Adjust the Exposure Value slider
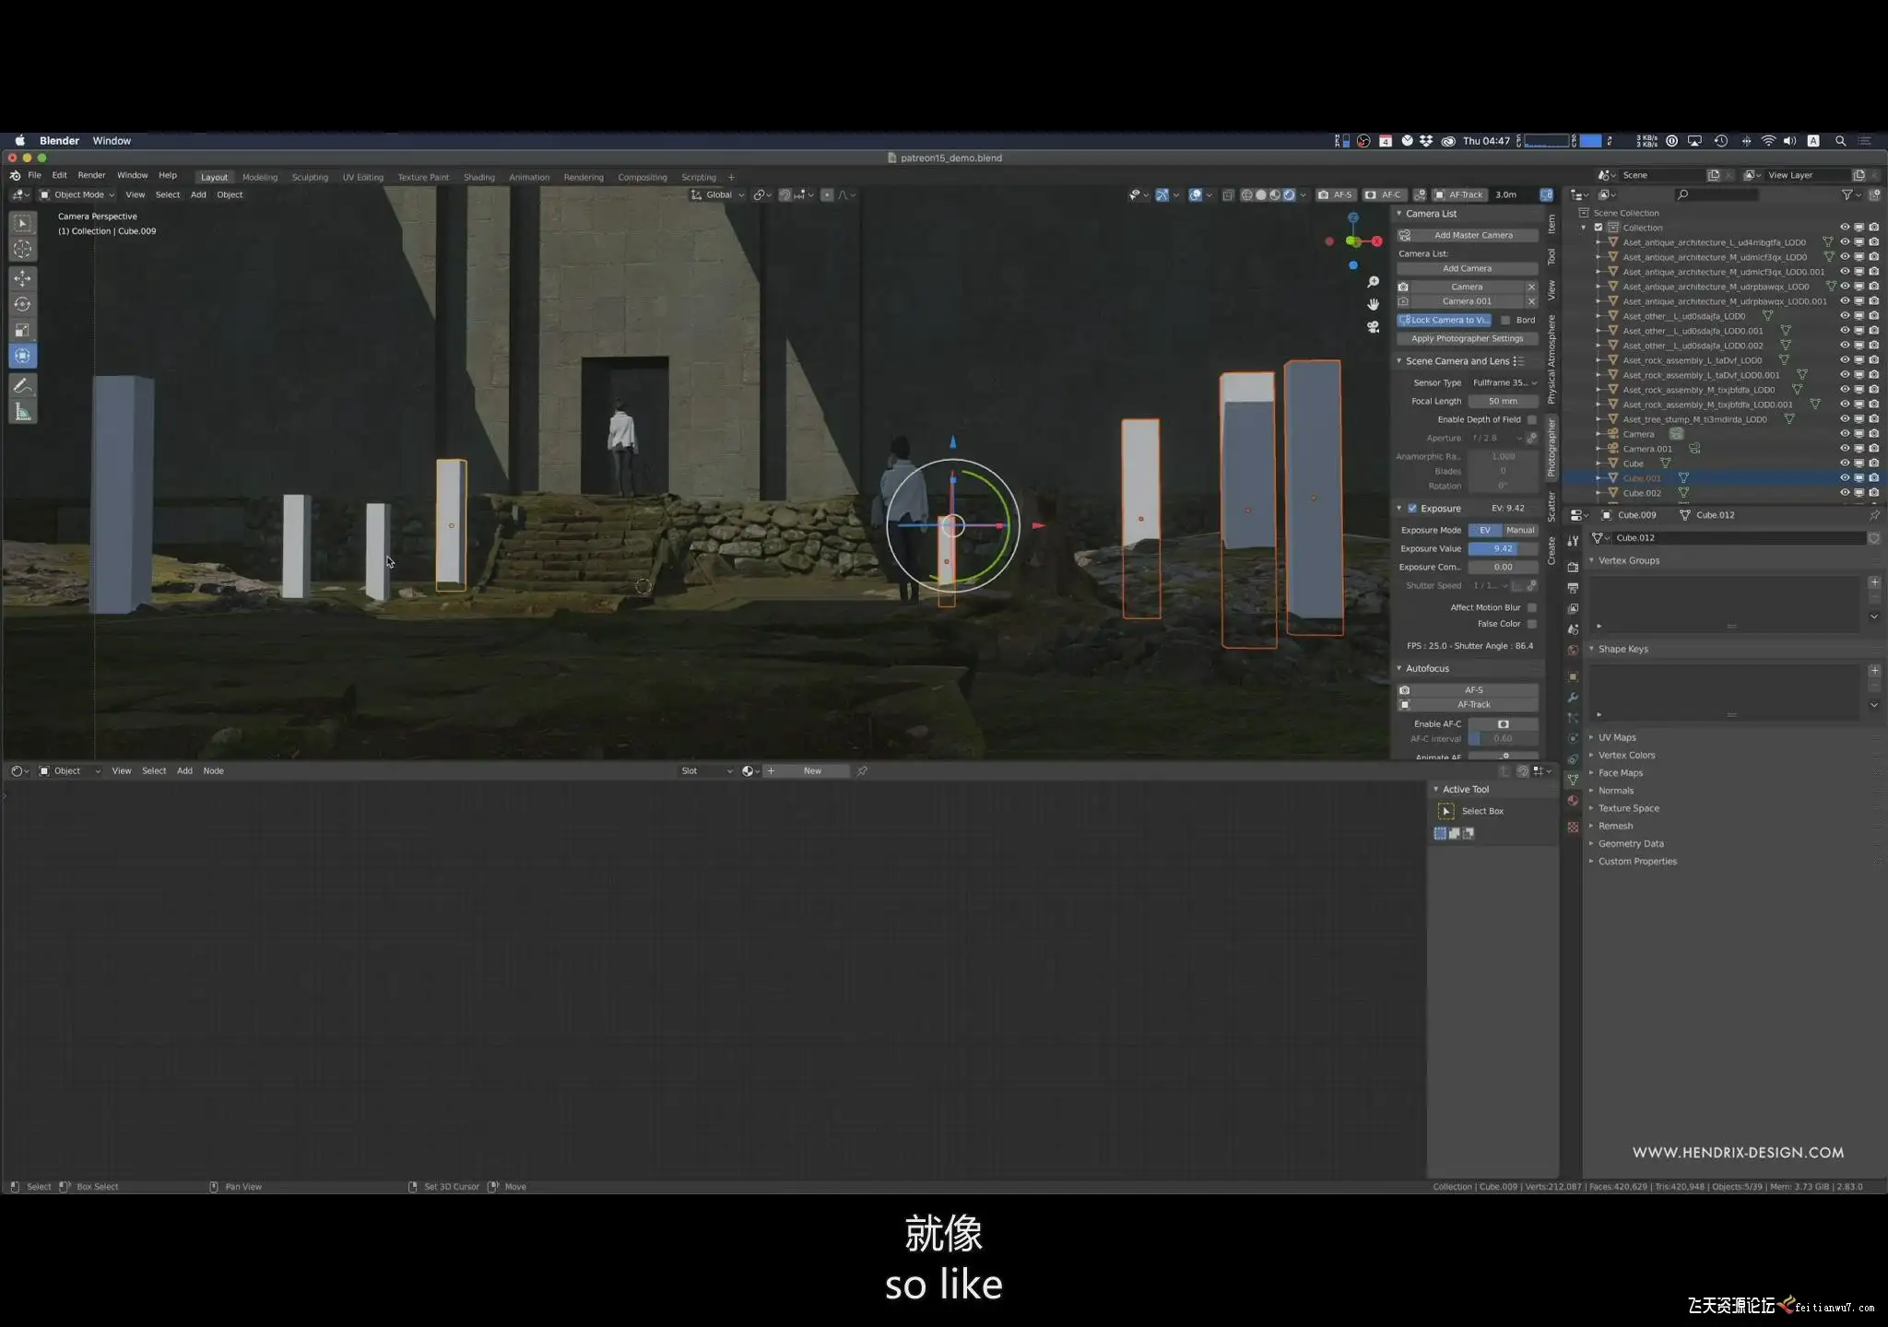This screenshot has width=1888, height=1327. coord(1503,548)
